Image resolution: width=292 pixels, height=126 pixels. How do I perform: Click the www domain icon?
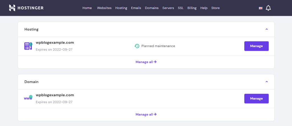click(x=28, y=97)
